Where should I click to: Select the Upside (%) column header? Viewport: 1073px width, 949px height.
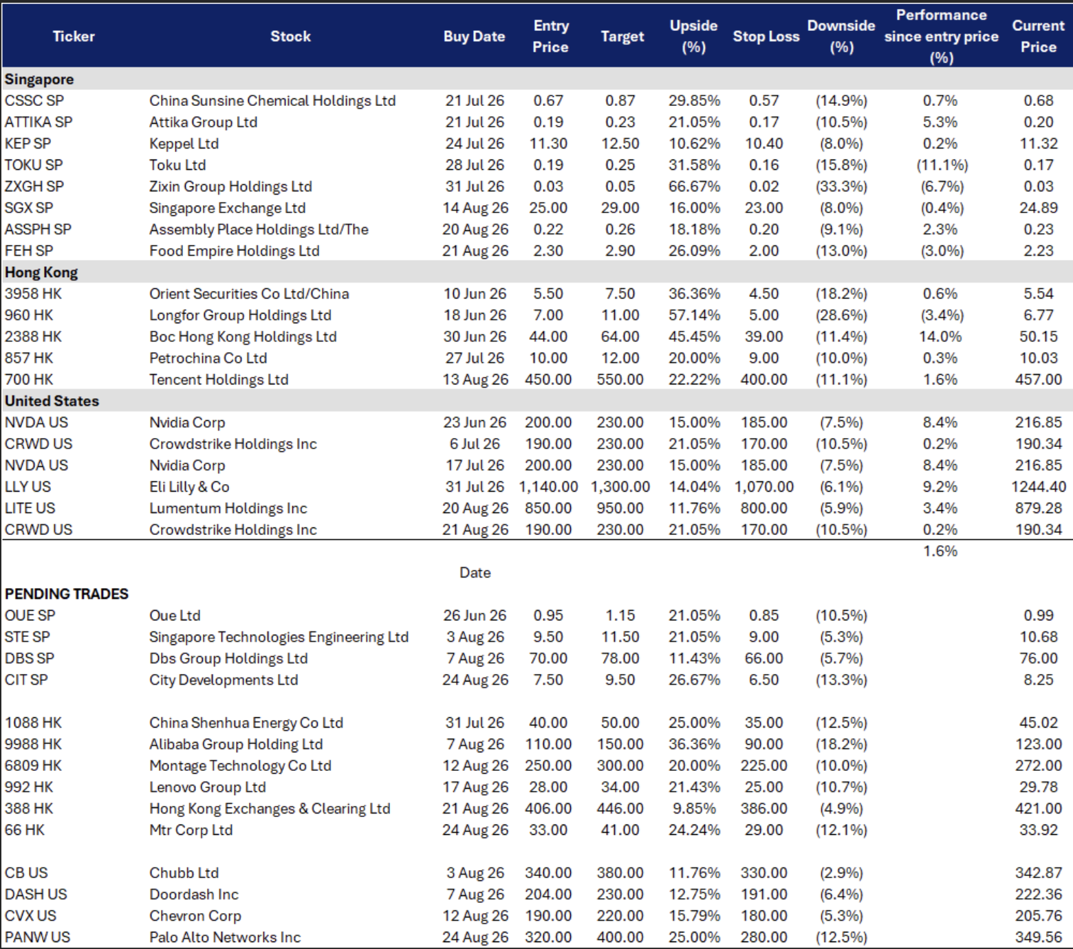point(693,36)
